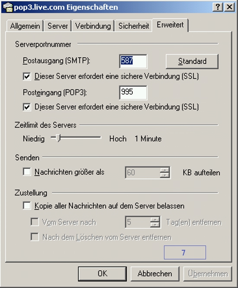Switch to the Allgemein tab

click(25, 26)
